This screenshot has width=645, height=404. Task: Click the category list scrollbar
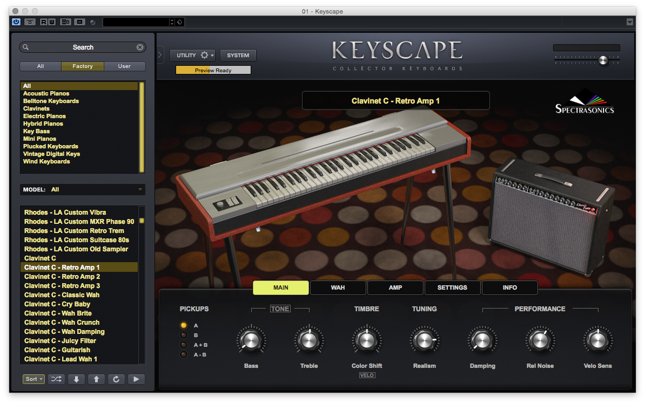[x=142, y=127]
